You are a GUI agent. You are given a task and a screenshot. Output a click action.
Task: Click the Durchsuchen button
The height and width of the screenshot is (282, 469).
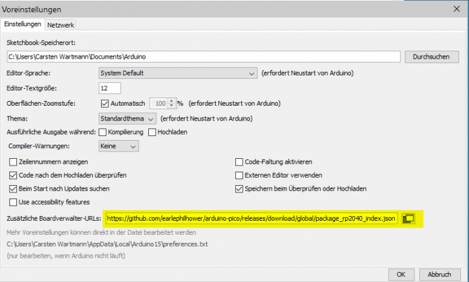click(429, 57)
